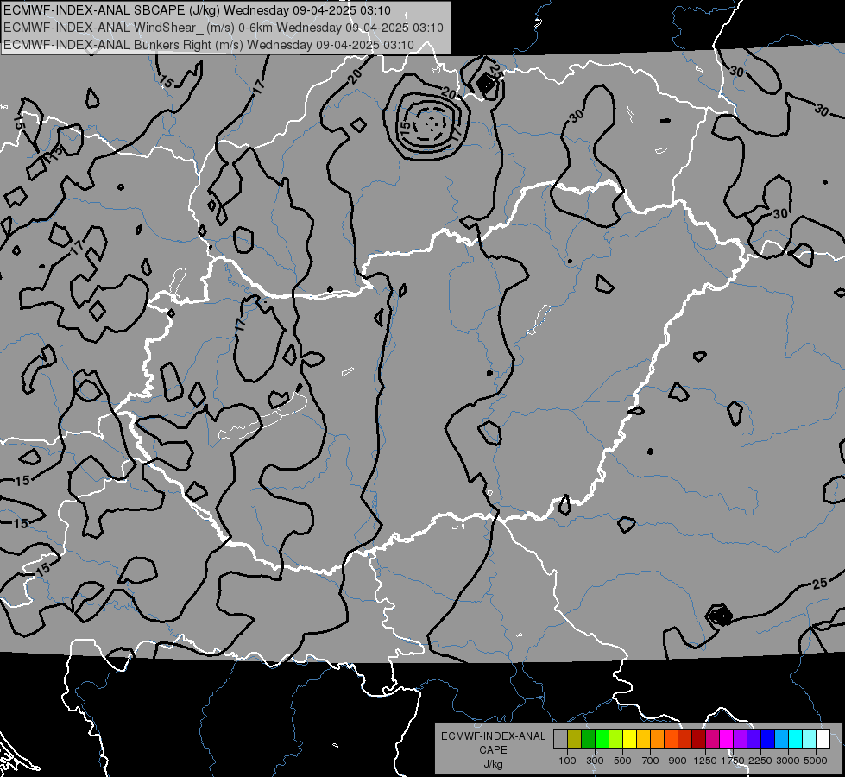Choose the pure blue legend swatch

pyautogui.click(x=768, y=739)
